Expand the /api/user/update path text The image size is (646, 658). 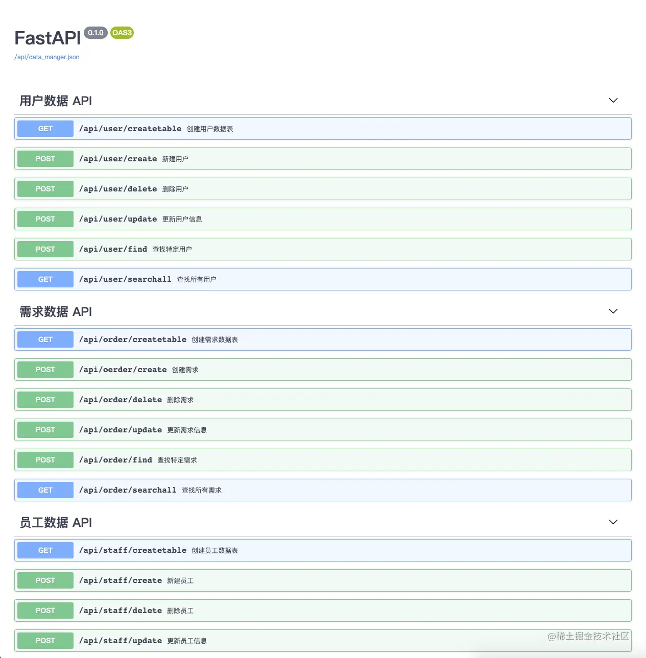click(118, 219)
